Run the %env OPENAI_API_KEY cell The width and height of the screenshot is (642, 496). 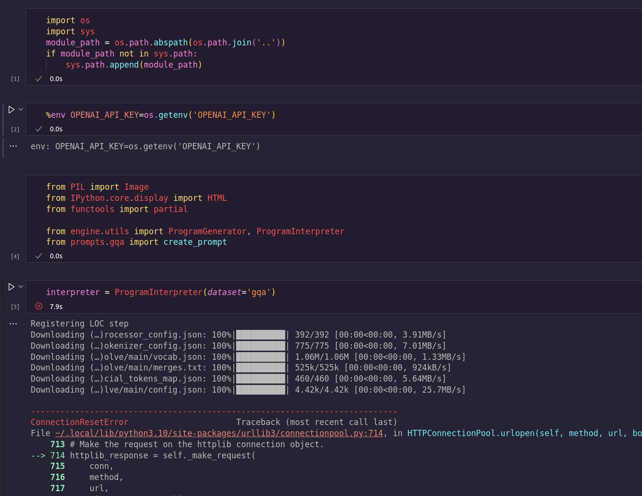[x=11, y=110]
